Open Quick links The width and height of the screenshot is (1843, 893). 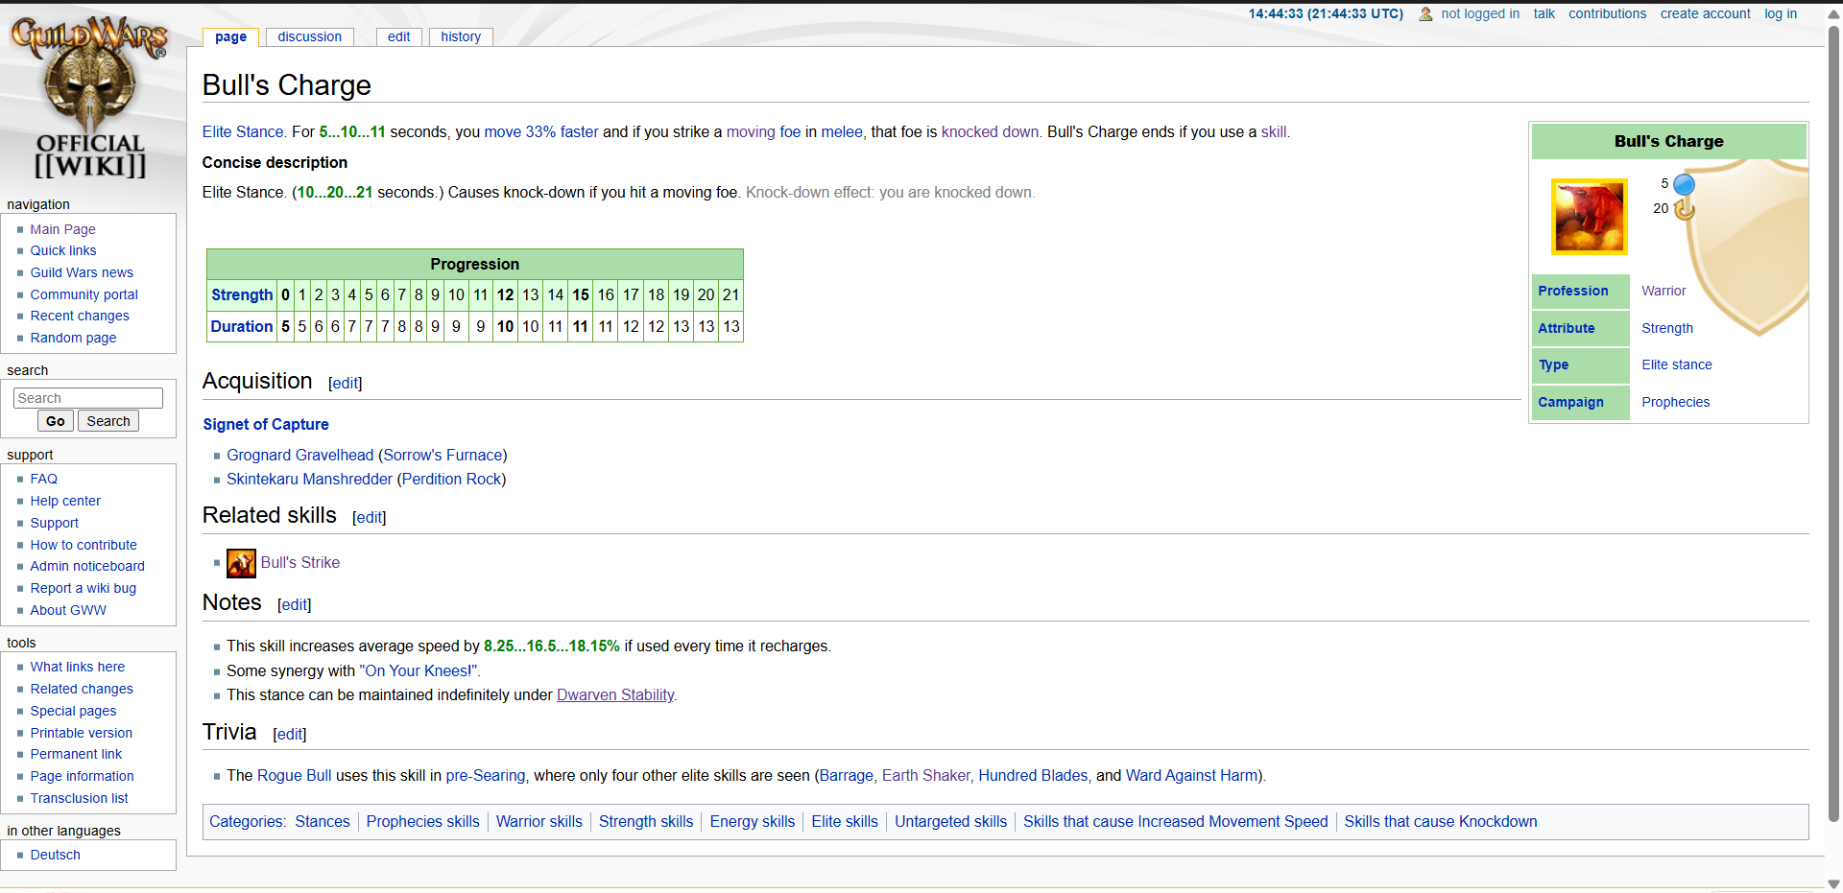[x=63, y=250]
